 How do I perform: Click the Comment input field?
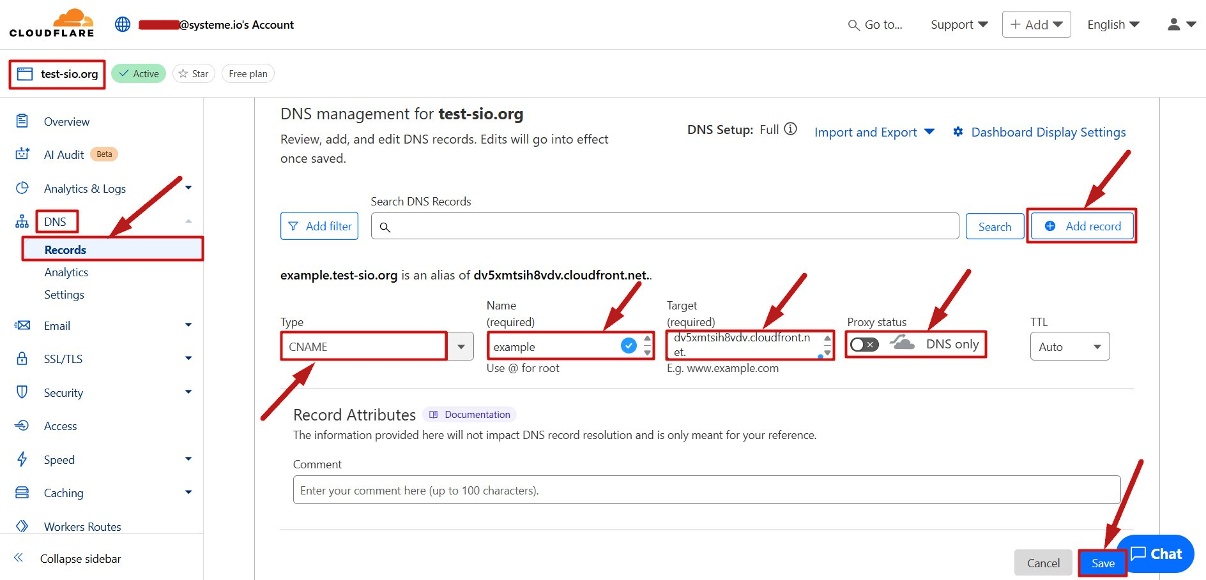click(706, 490)
